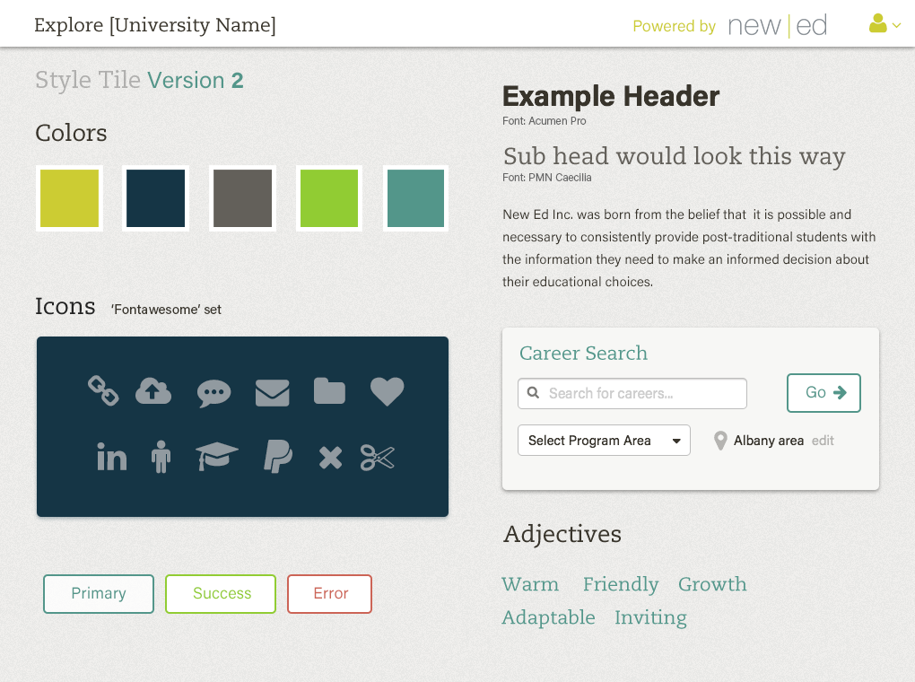Click the Example Header text
Screen dimensions: 915x682
pyautogui.click(x=611, y=96)
